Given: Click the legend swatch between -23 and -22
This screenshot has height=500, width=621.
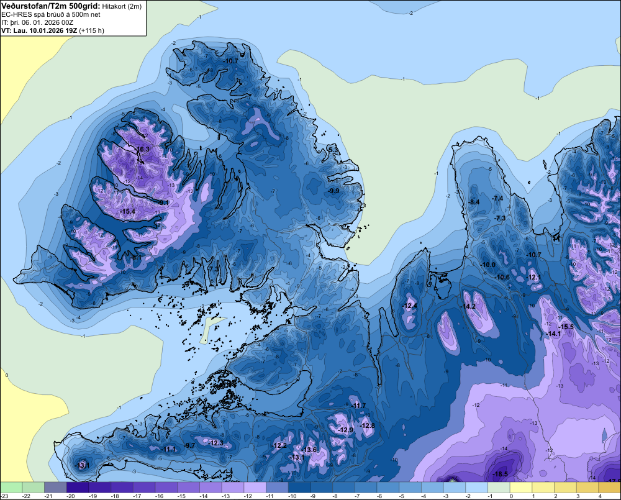Looking at the screenshot, I should [11, 487].
